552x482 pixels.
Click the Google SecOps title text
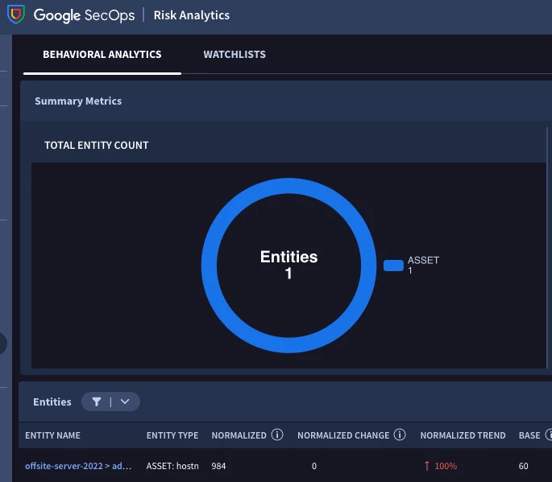coord(84,15)
